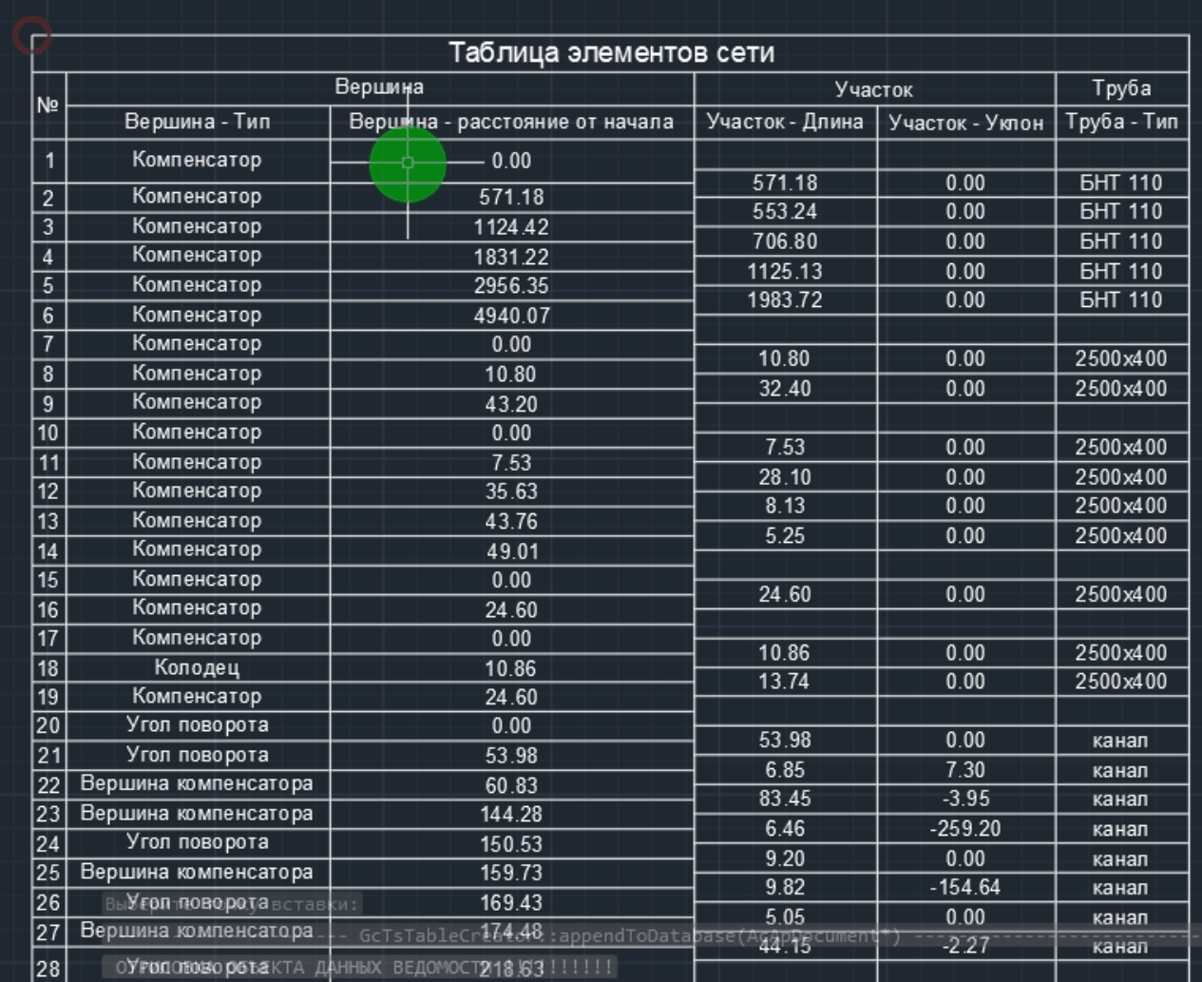The image size is (1202, 982).
Task: Click the table title 'Таблица элементов сети'
Action: 610,52
